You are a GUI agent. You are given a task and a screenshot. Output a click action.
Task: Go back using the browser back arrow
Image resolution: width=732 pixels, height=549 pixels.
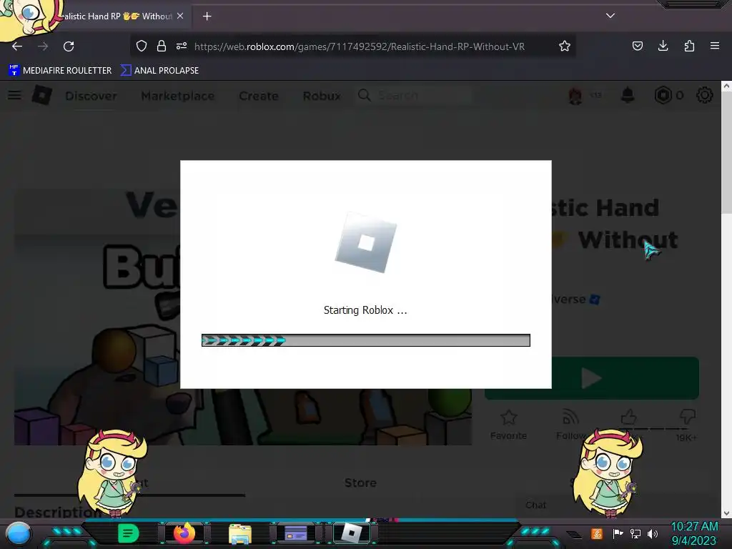[x=17, y=46]
